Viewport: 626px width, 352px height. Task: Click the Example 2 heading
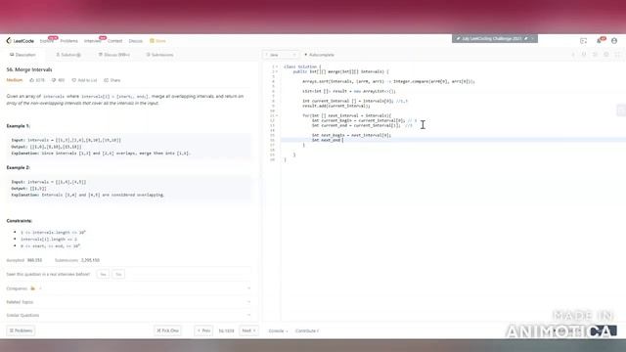(19, 167)
